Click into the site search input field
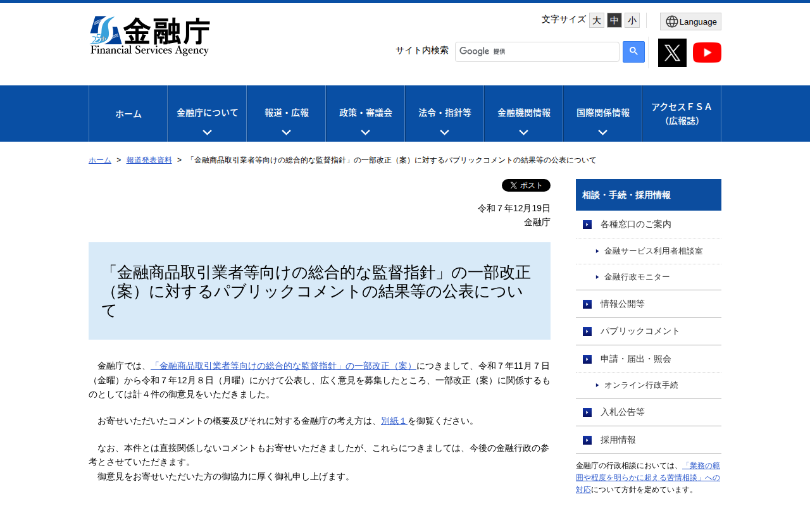This screenshot has width=810, height=506. (544, 51)
